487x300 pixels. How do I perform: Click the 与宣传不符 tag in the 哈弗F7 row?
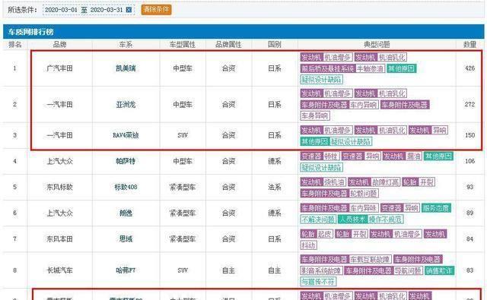318,282
